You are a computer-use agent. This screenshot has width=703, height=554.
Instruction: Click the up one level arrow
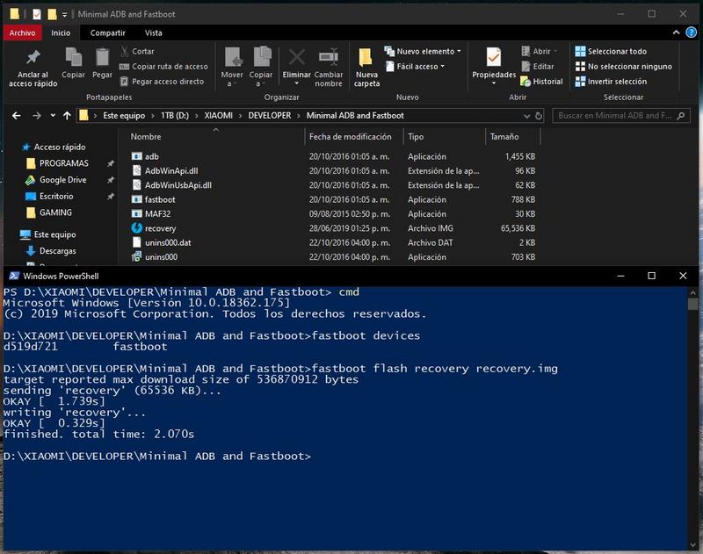(68, 116)
